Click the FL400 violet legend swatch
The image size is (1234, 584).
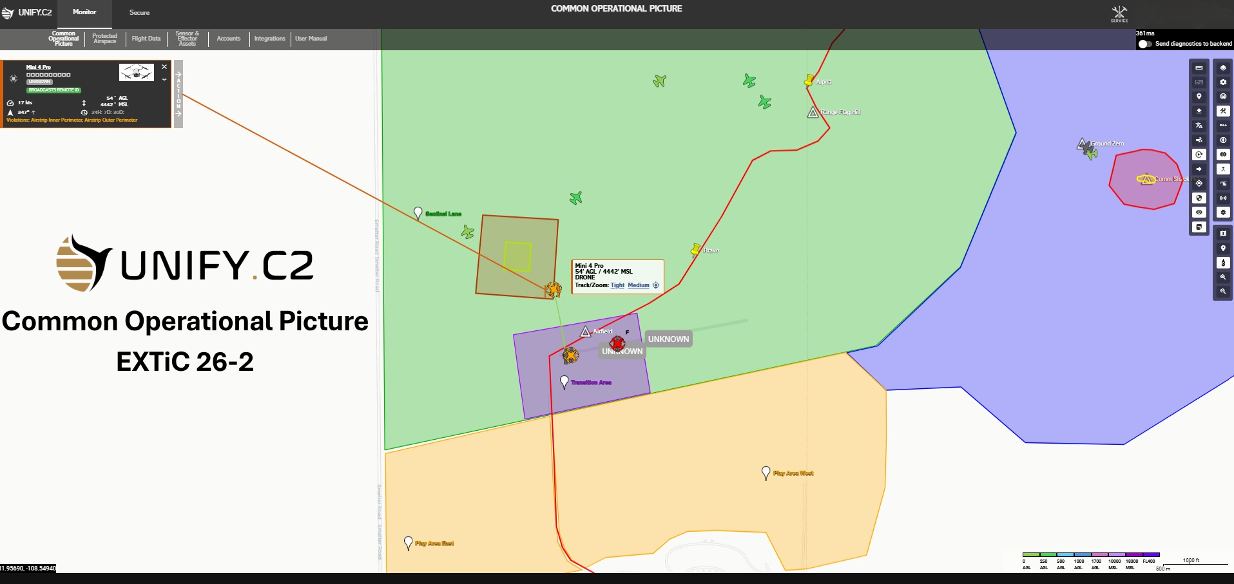[1152, 554]
